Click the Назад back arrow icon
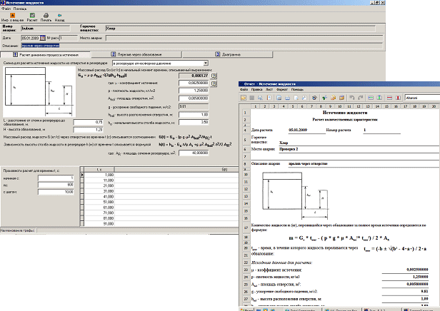440x311 pixels. tap(60, 16)
